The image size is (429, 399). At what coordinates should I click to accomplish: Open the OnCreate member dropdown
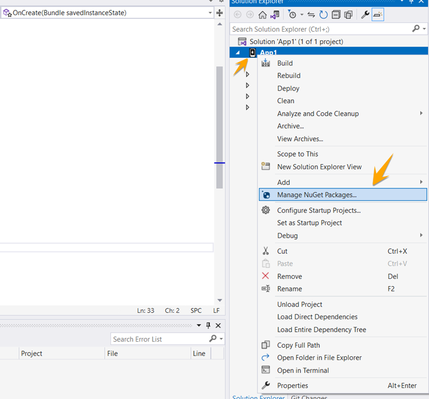tap(210, 13)
